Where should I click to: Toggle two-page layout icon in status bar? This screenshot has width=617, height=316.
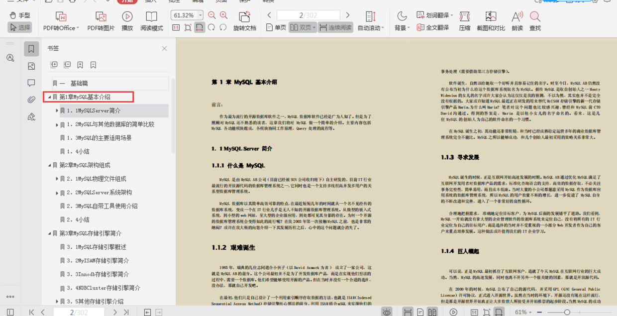pos(432,312)
